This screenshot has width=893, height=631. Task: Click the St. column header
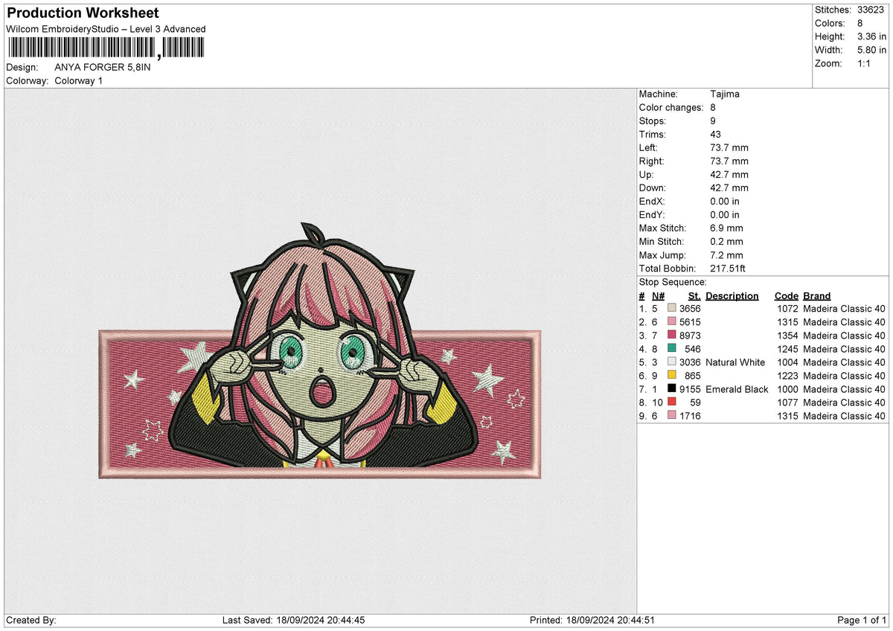click(x=695, y=295)
